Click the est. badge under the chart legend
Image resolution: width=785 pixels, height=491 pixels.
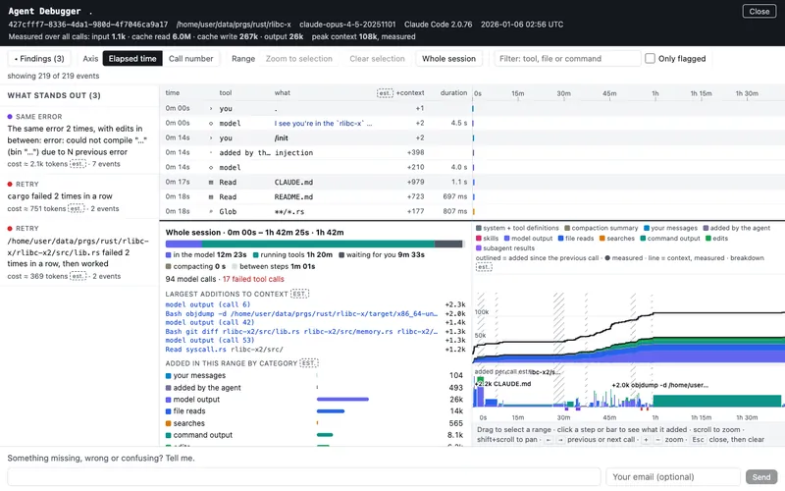tap(484, 267)
